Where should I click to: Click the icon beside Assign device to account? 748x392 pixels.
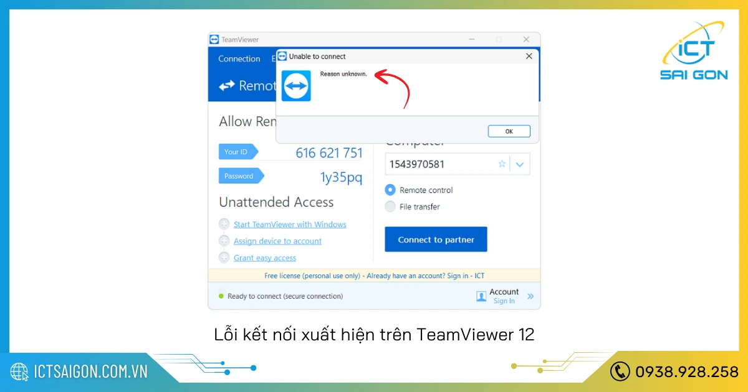tap(224, 241)
